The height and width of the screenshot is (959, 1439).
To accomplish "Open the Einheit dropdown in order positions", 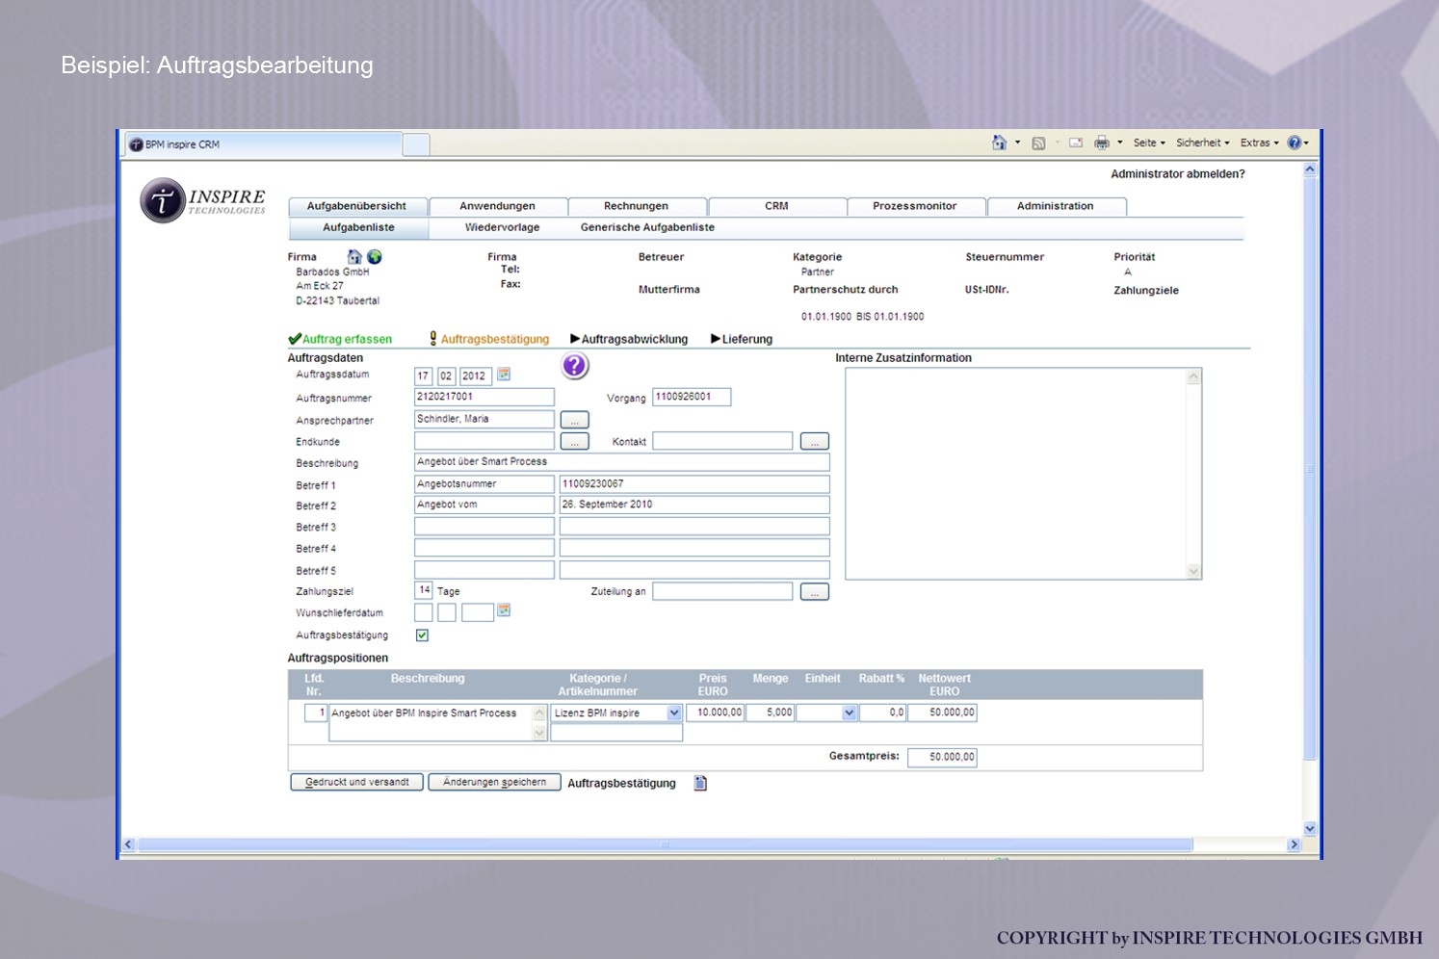I will [x=849, y=713].
